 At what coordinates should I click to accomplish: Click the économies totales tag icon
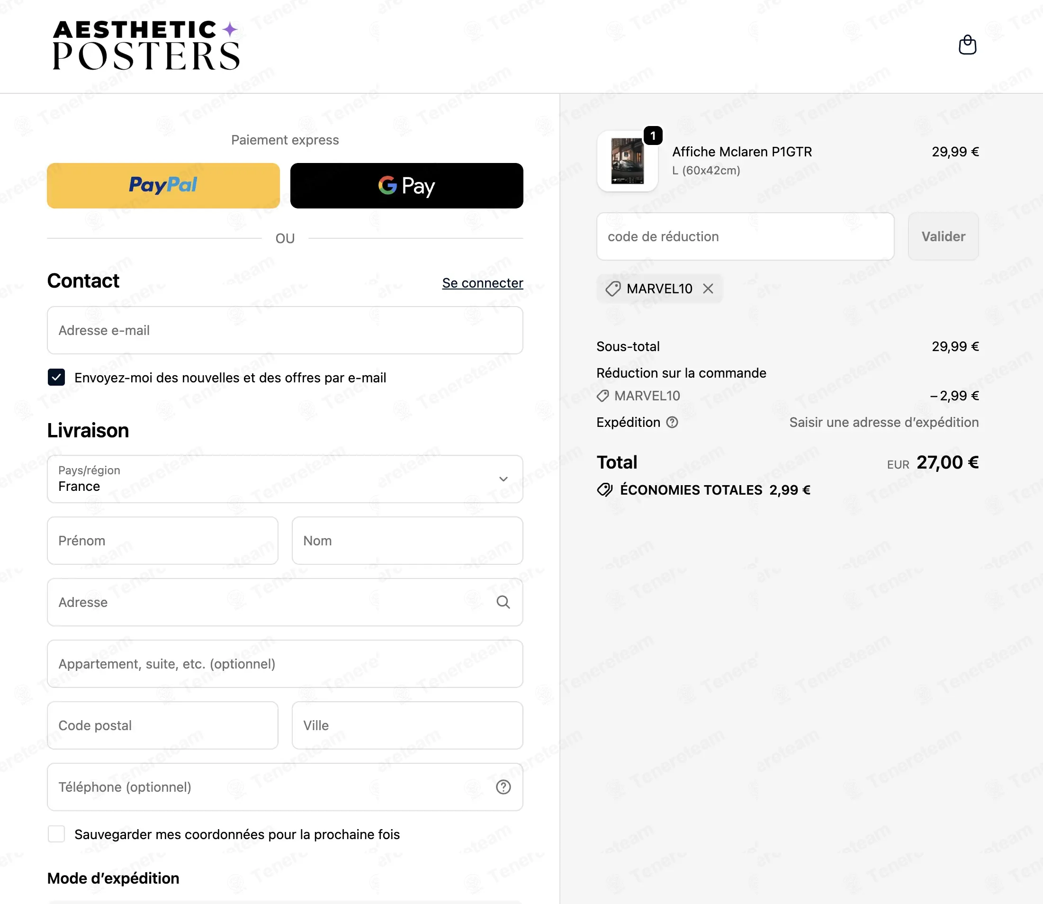click(x=604, y=490)
